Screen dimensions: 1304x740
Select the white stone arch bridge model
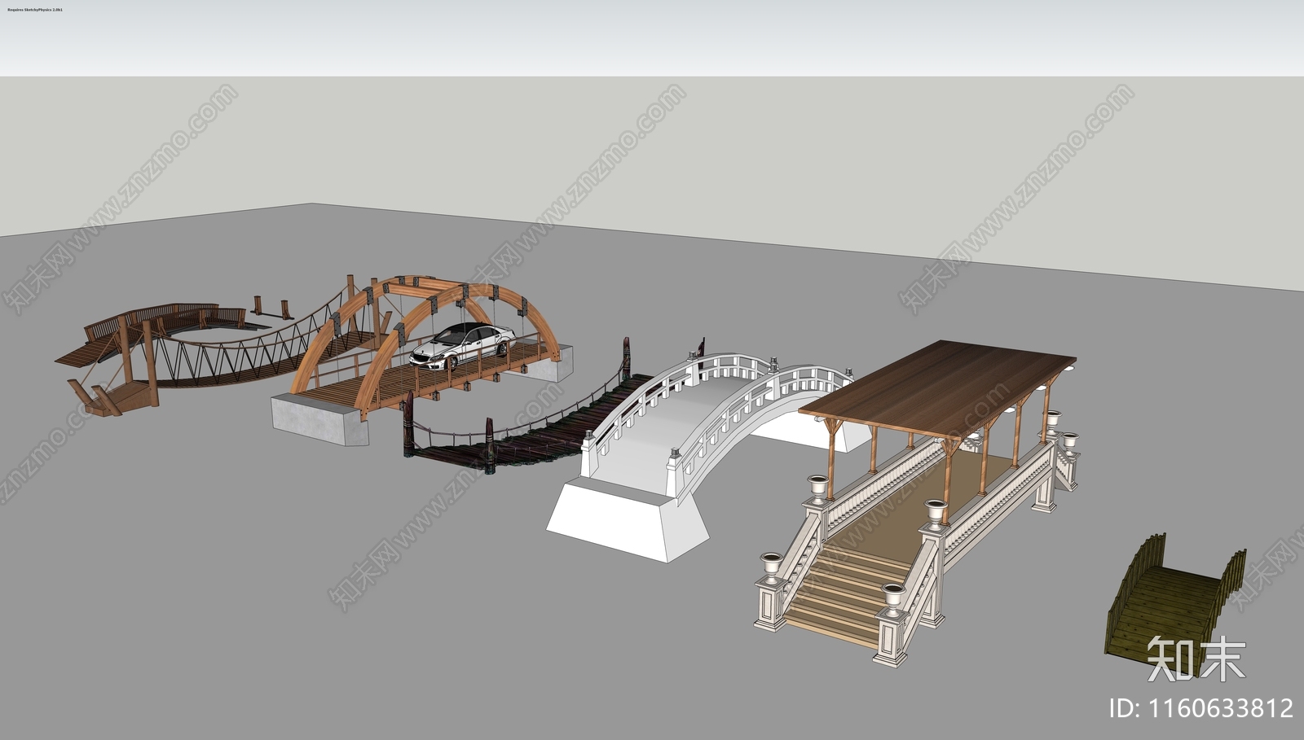point(701,456)
